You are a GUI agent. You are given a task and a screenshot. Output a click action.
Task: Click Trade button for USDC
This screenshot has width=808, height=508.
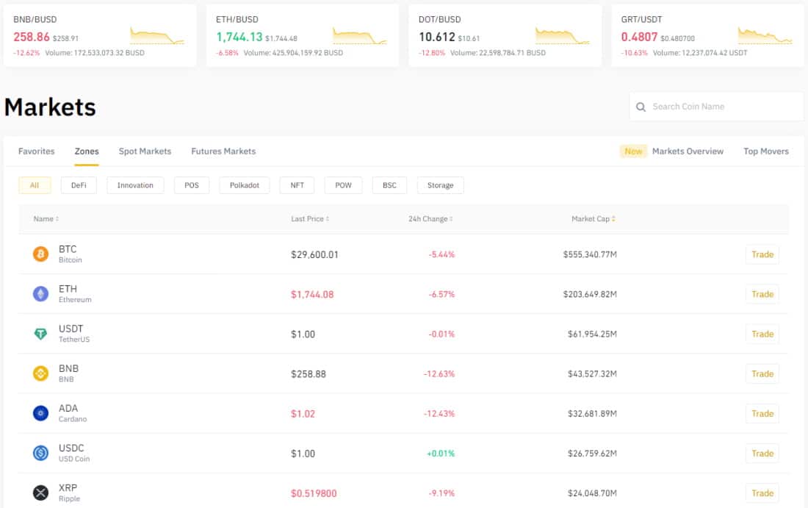[762, 453]
